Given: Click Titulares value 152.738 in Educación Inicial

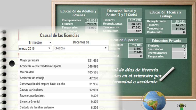Looking at the screenshot, I should pyautogui.click(x=135, y=20).
